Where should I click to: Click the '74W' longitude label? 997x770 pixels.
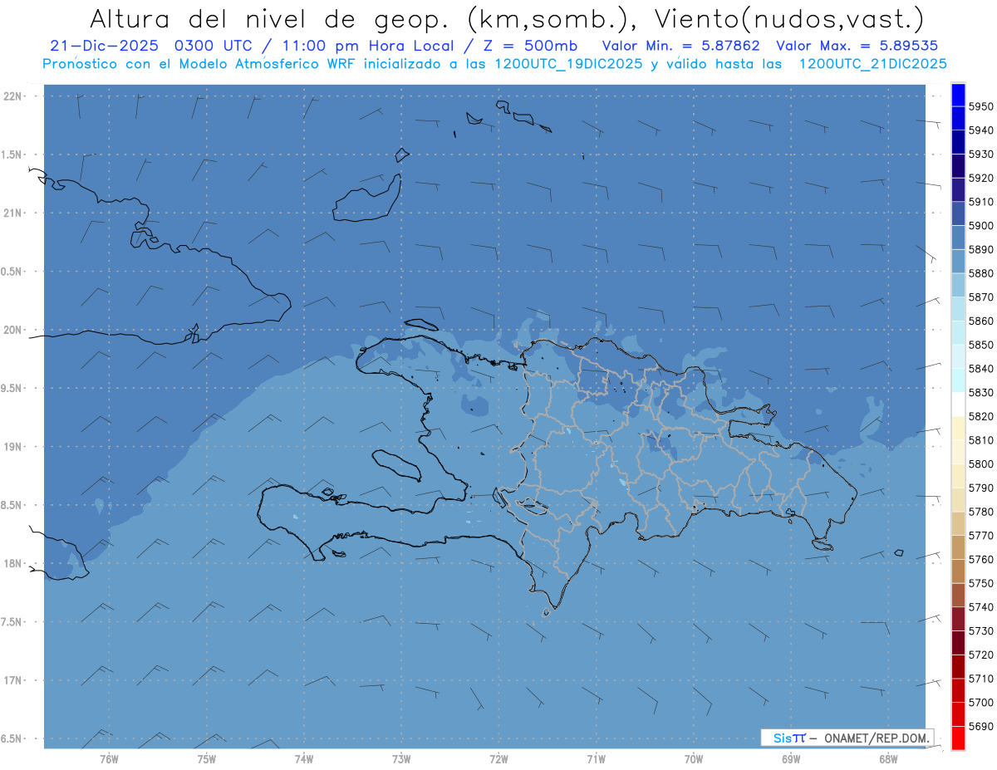click(x=304, y=758)
